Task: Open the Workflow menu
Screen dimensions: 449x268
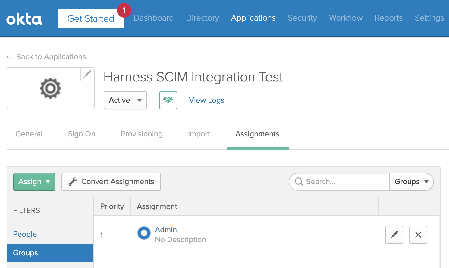Action: coord(346,18)
